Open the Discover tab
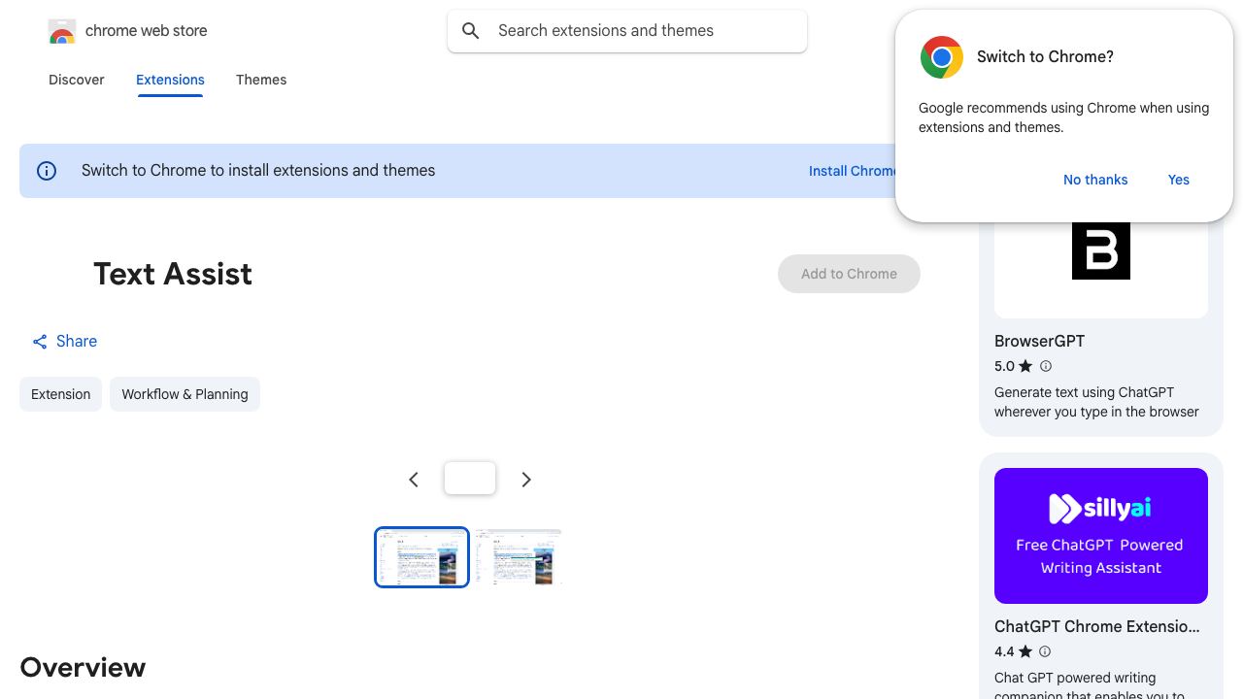 coord(77,80)
